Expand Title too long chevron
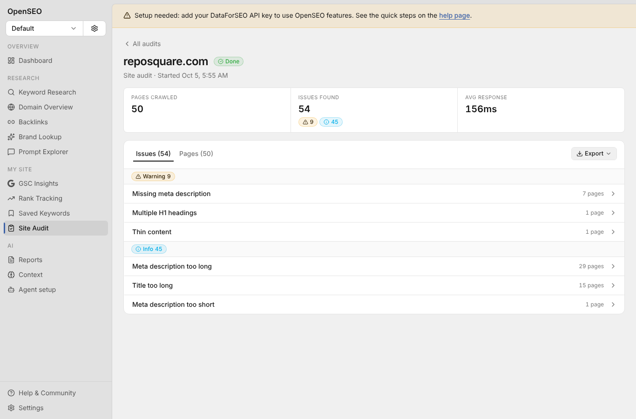Screen dimensions: 636x419 click(x=613, y=285)
